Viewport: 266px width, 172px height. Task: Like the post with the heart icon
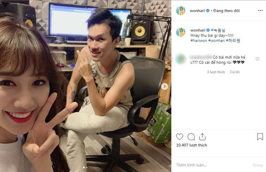coord(179,137)
